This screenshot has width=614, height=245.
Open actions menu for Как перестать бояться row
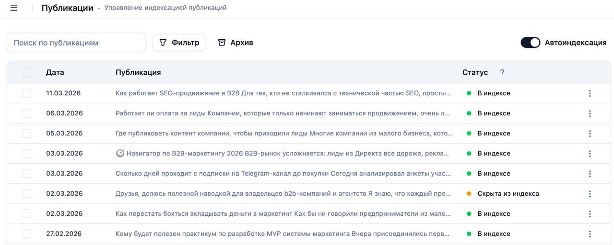[590, 214]
